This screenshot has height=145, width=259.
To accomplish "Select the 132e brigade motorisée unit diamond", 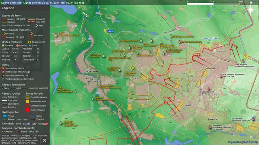I will [253, 119].
